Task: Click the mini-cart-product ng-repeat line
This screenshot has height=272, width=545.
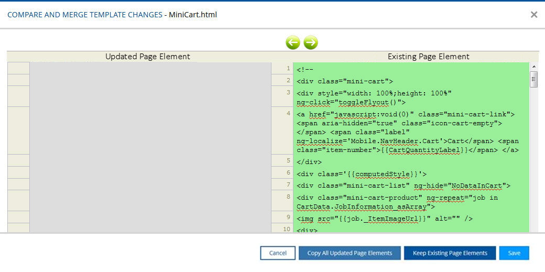Action: (x=397, y=198)
